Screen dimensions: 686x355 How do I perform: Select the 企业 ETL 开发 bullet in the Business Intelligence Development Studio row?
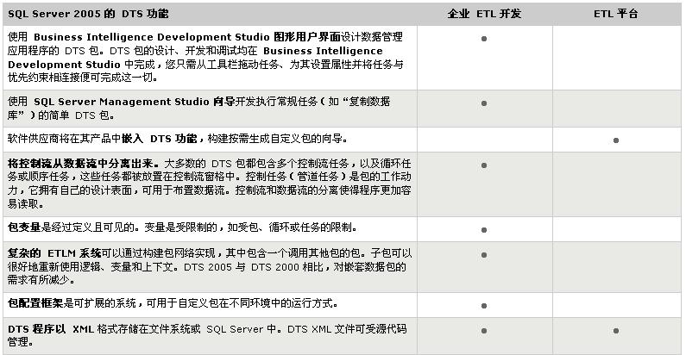pyautogui.click(x=484, y=39)
